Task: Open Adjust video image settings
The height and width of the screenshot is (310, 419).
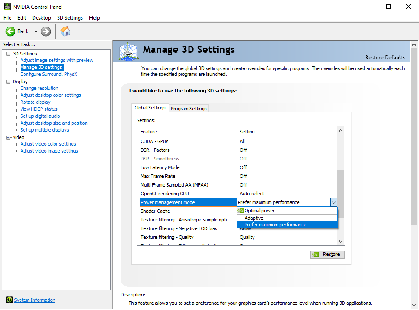Action: point(49,151)
